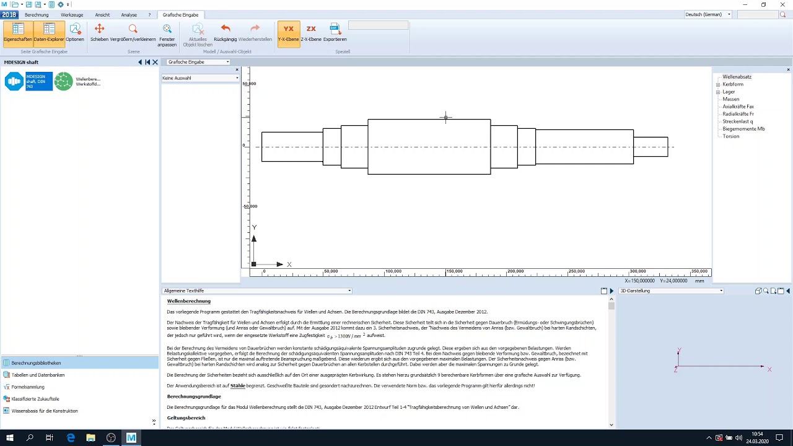The height and width of the screenshot is (446, 793).
Task: Expand the sidebar options chevron
Action: [154, 422]
